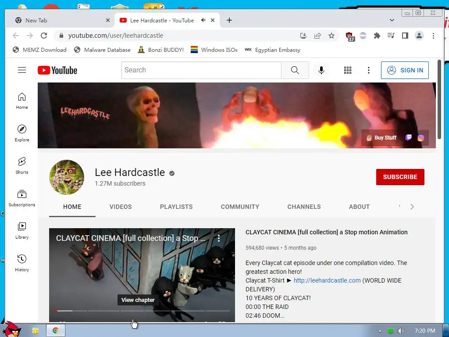Open Chrome media control icon

point(391,36)
